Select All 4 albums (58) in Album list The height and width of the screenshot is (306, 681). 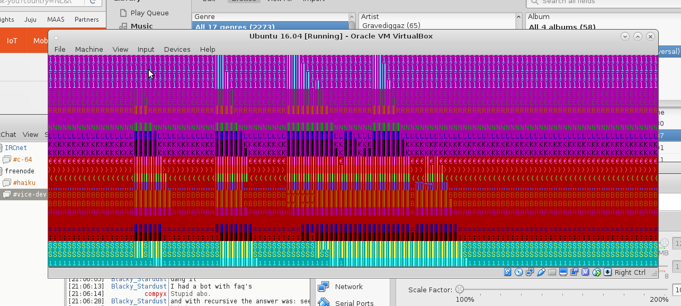pyautogui.click(x=561, y=27)
